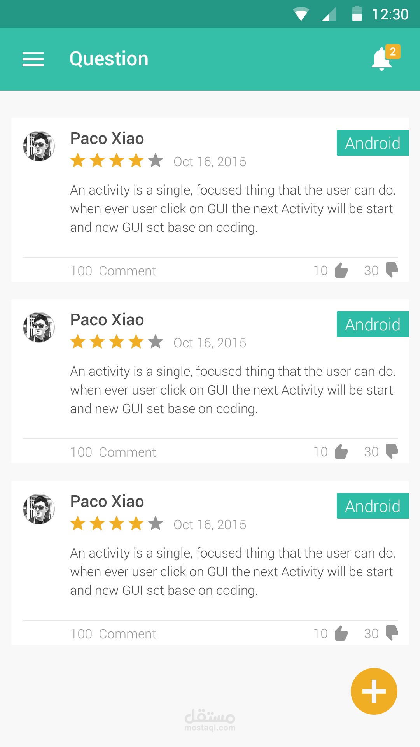This screenshot has height=747, width=420.
Task: Tap the yellow plus add button
Action: click(374, 691)
